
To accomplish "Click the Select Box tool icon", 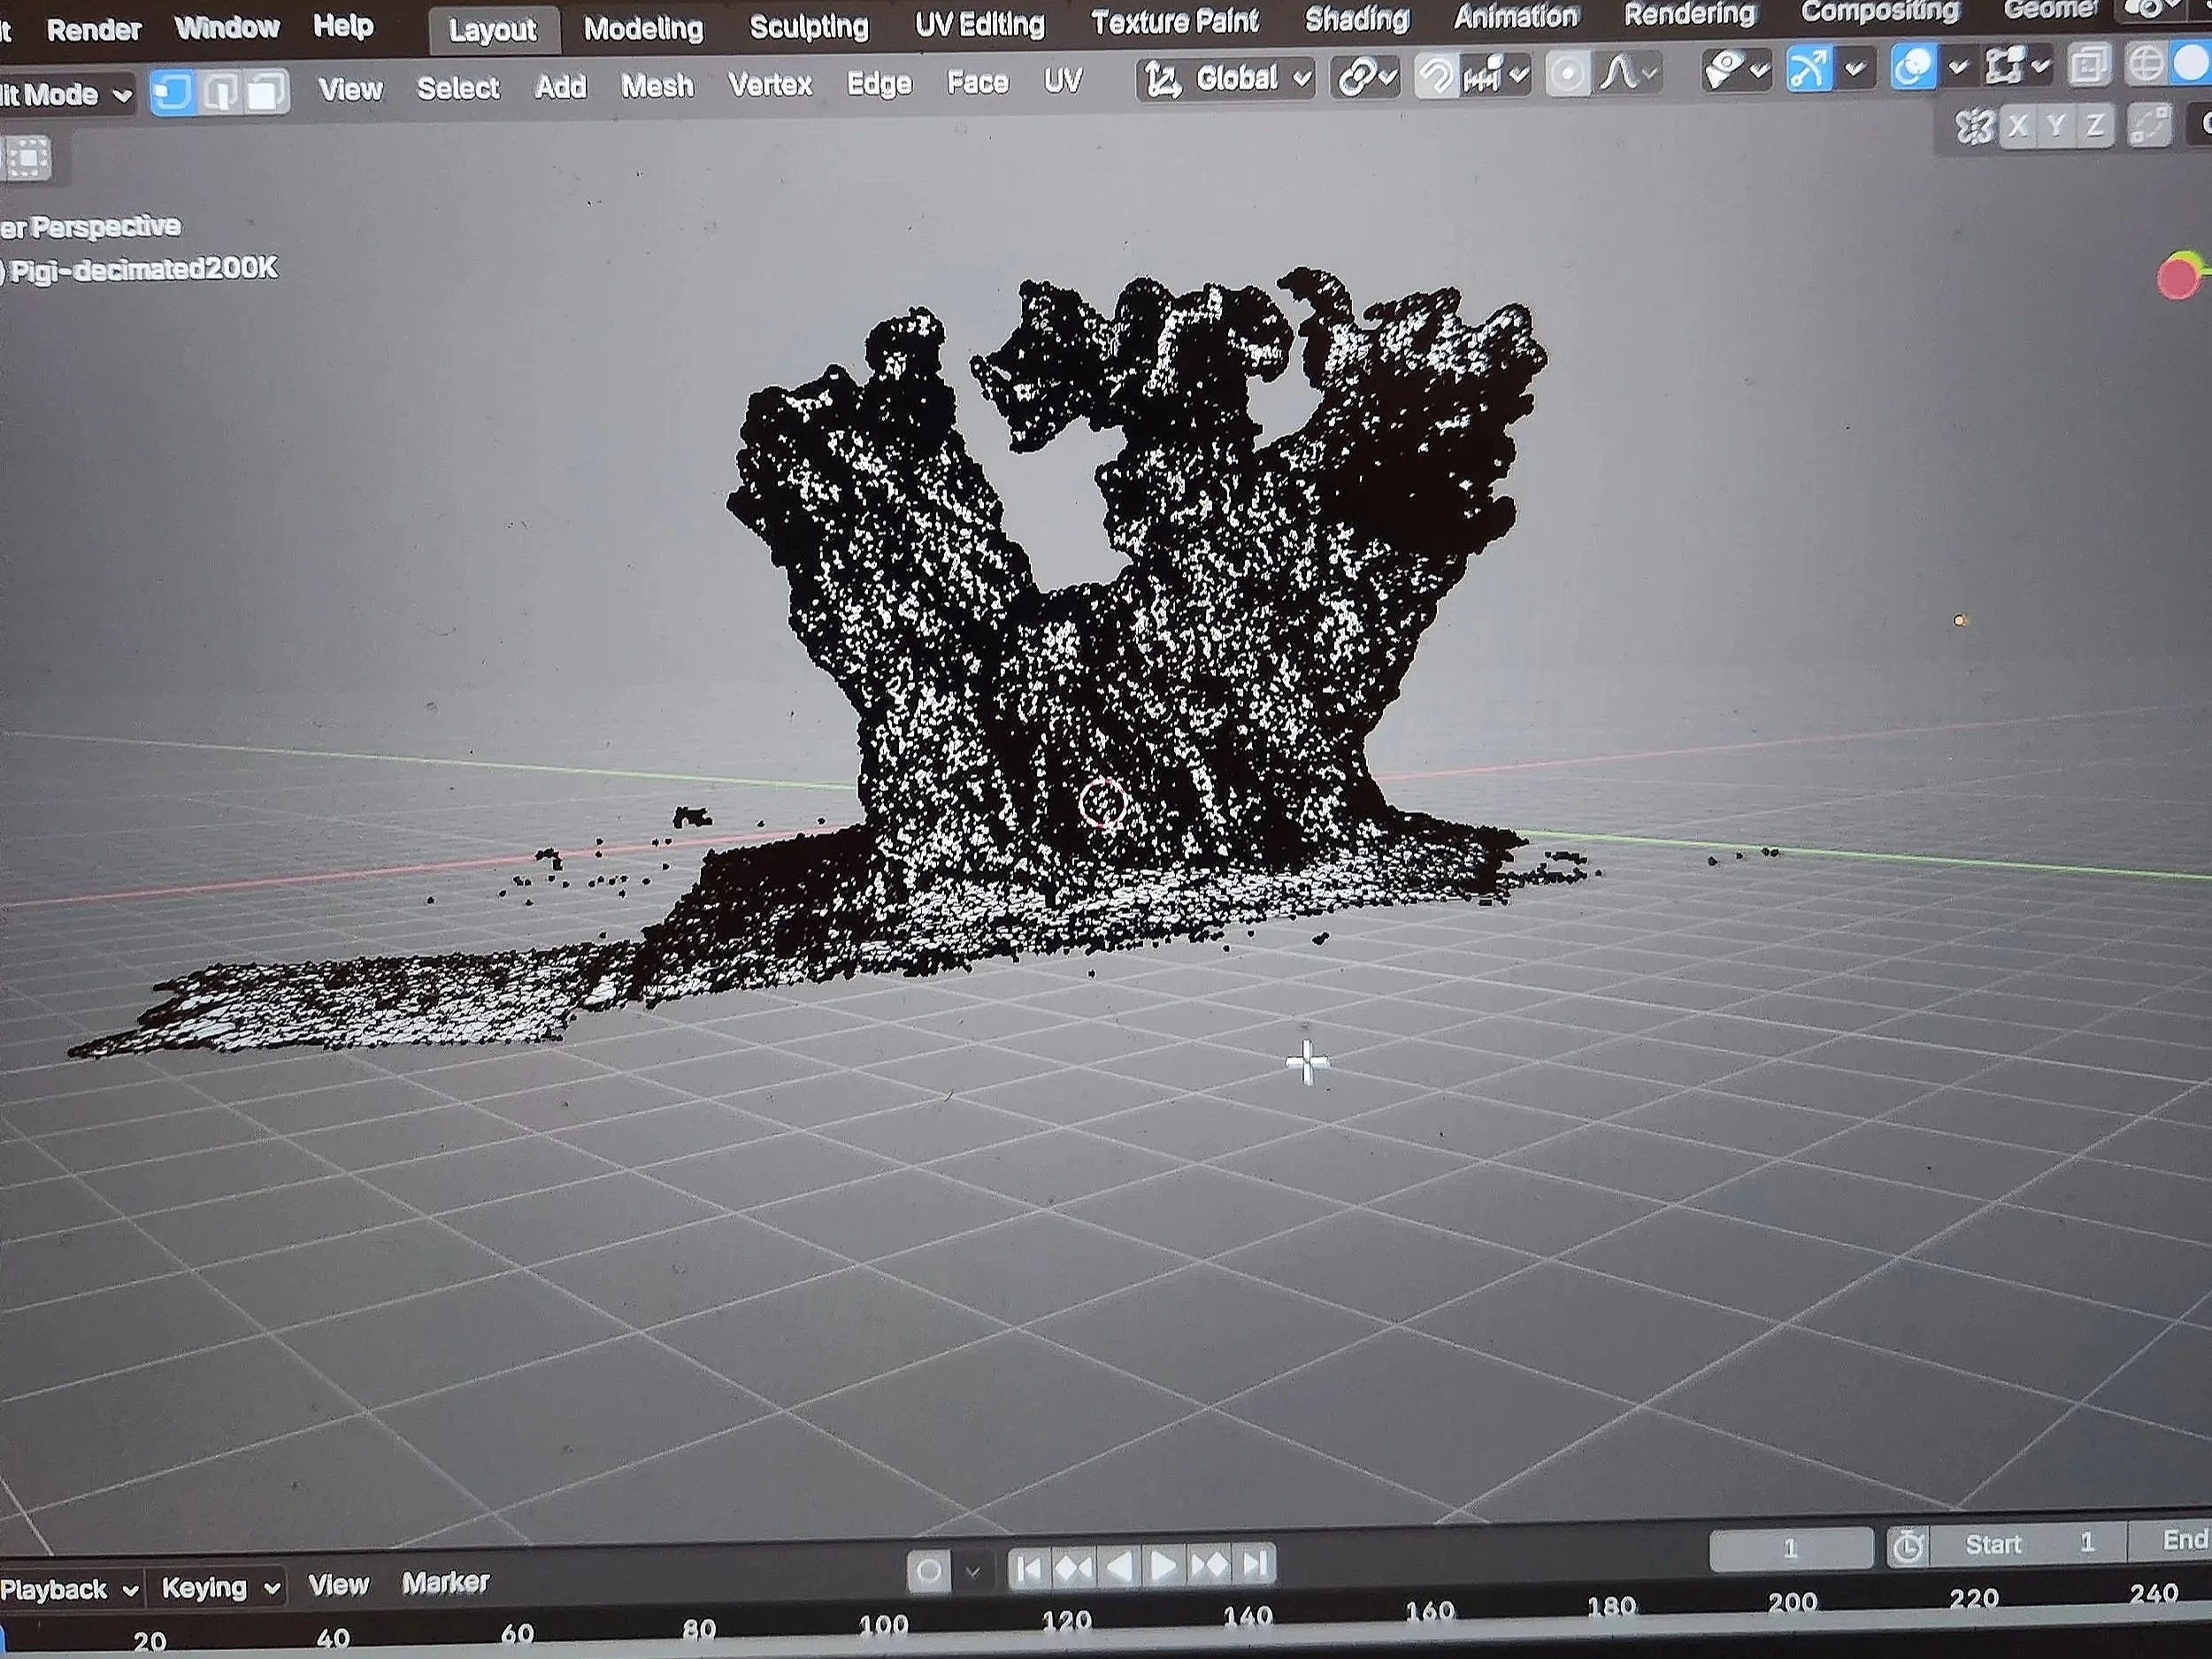I will pyautogui.click(x=28, y=158).
